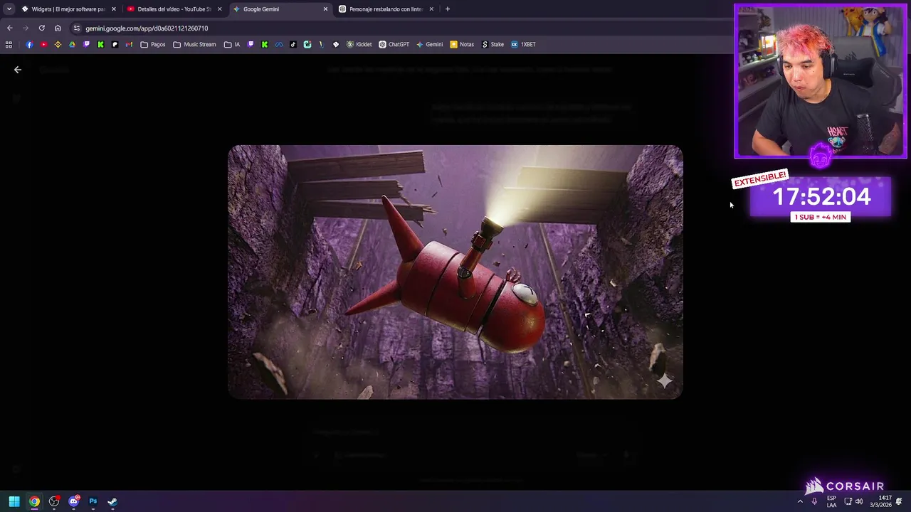
Task: Open Discord from the taskbar
Action: point(73,501)
